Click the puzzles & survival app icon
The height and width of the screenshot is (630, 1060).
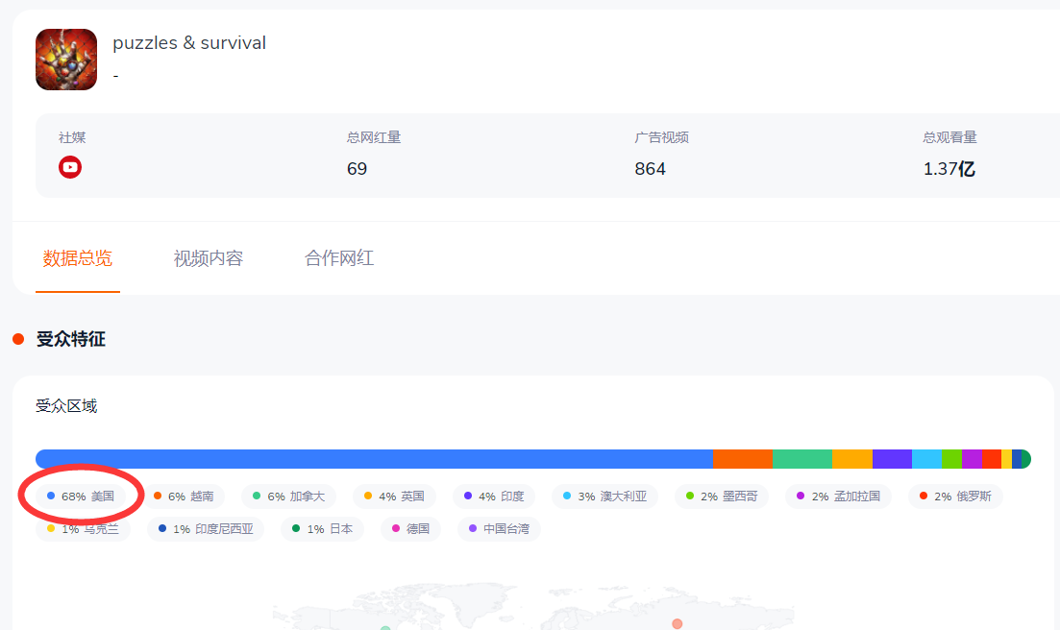pos(66,60)
